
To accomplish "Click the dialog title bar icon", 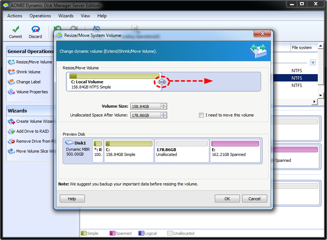I will pyautogui.click(x=59, y=35).
